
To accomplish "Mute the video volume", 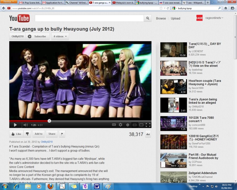I will (x=25, y=125).
